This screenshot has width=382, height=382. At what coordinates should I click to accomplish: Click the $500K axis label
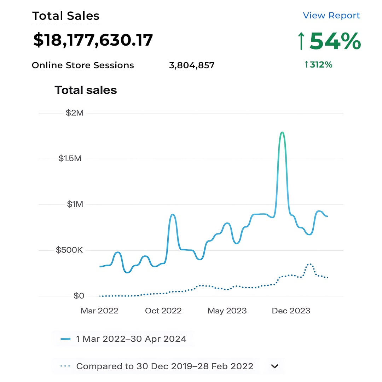69,250
